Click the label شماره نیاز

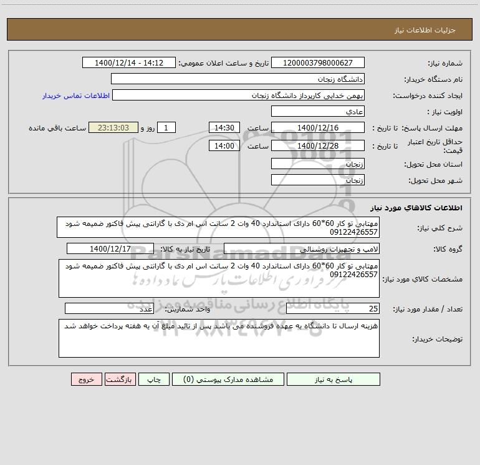[x=445, y=63]
